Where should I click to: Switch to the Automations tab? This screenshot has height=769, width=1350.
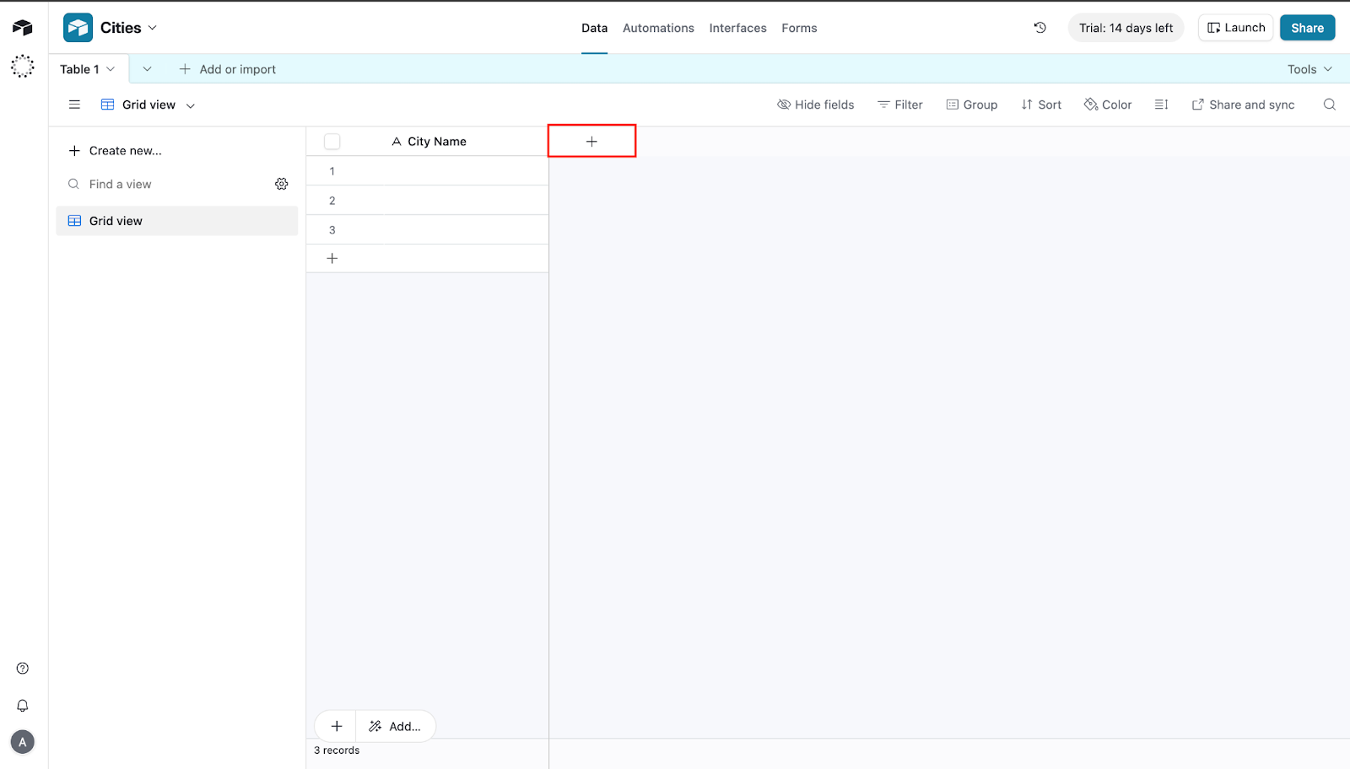(659, 28)
